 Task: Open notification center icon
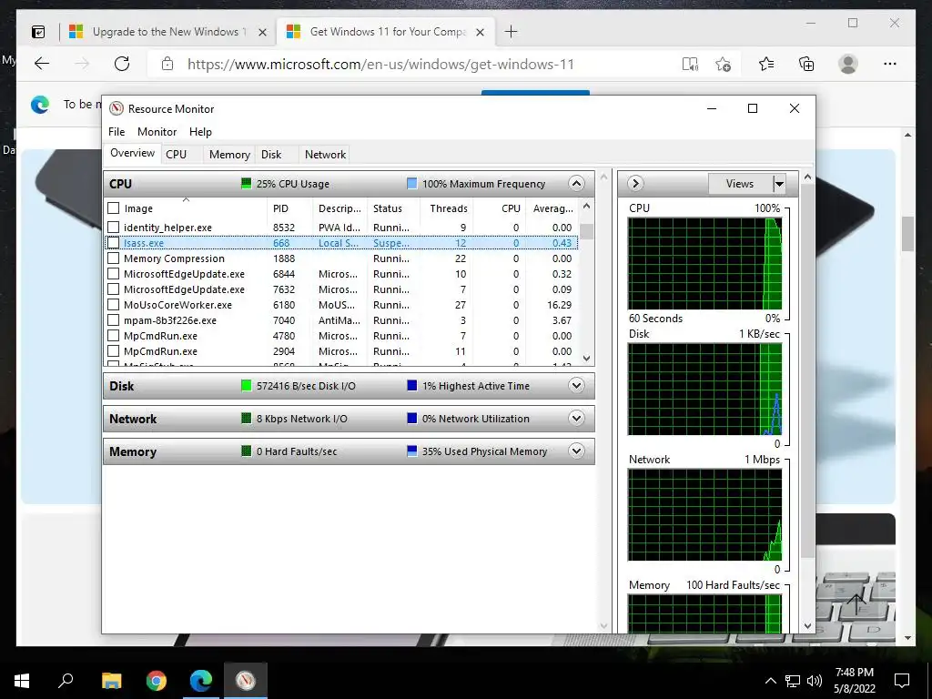(x=902, y=681)
